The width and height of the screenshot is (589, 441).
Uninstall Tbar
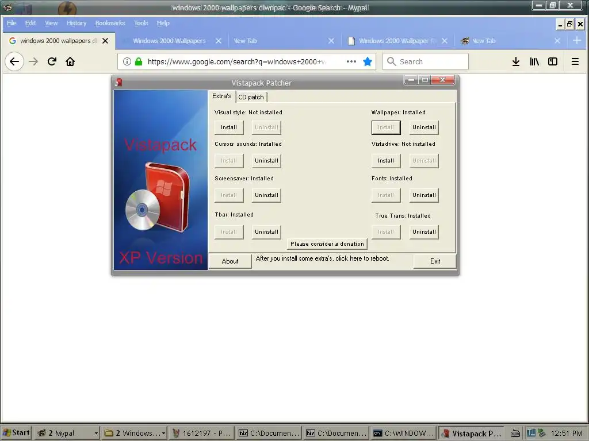point(266,232)
